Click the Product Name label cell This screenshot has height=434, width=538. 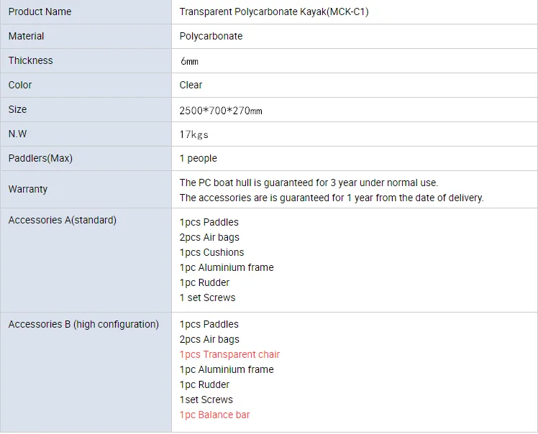40,11
